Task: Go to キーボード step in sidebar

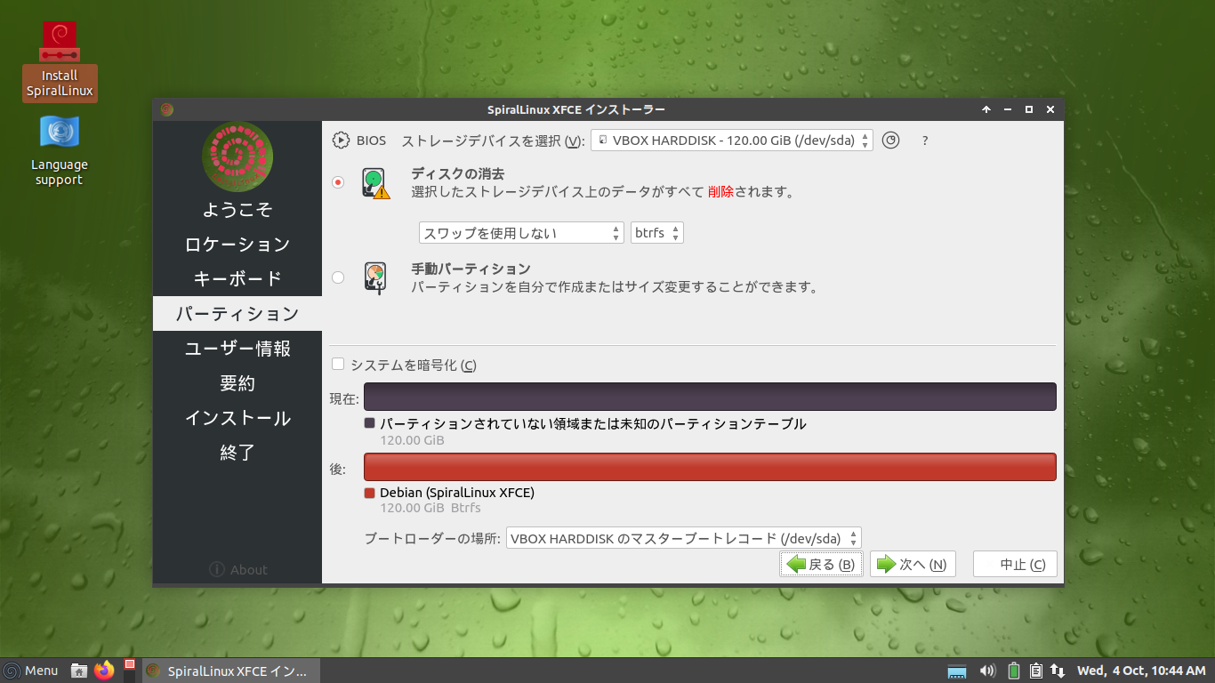Action: click(237, 279)
